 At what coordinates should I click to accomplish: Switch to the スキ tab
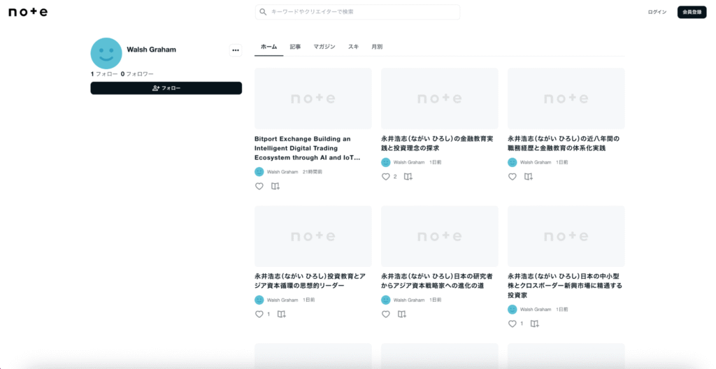[353, 47]
